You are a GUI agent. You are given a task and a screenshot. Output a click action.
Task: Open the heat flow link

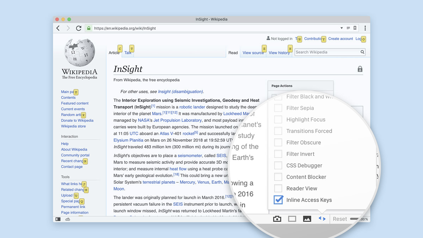(x=178, y=169)
